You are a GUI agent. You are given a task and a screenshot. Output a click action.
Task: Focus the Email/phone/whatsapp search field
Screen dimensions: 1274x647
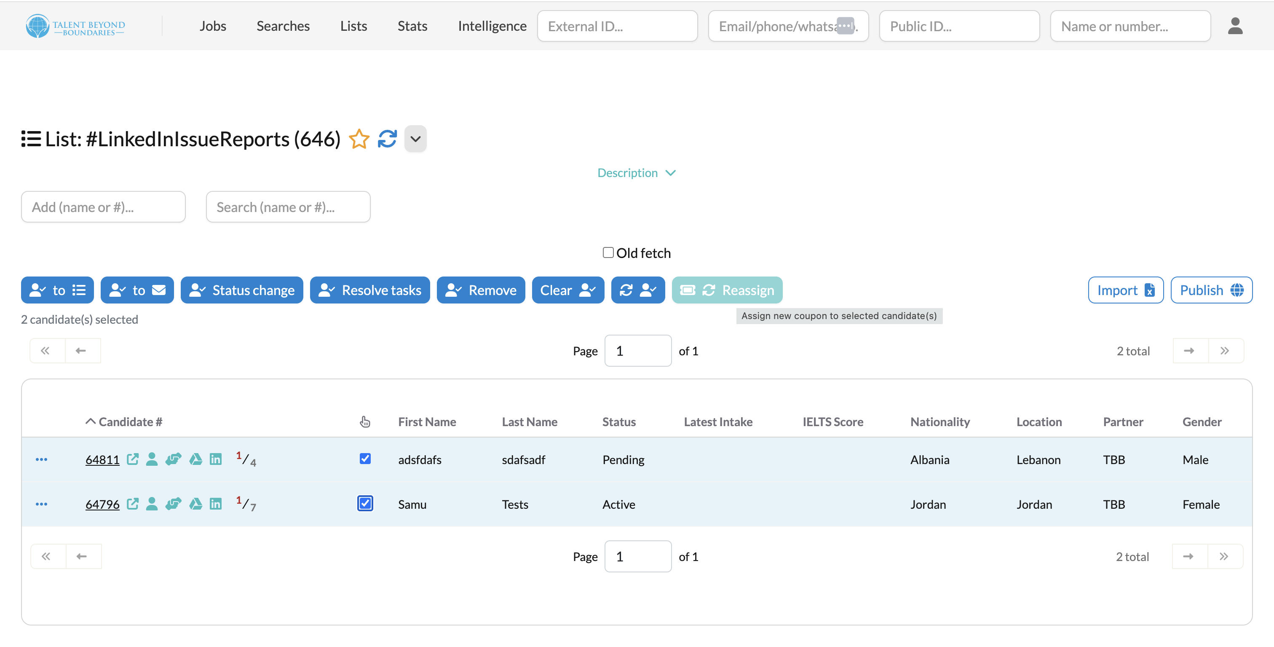pyautogui.click(x=788, y=26)
